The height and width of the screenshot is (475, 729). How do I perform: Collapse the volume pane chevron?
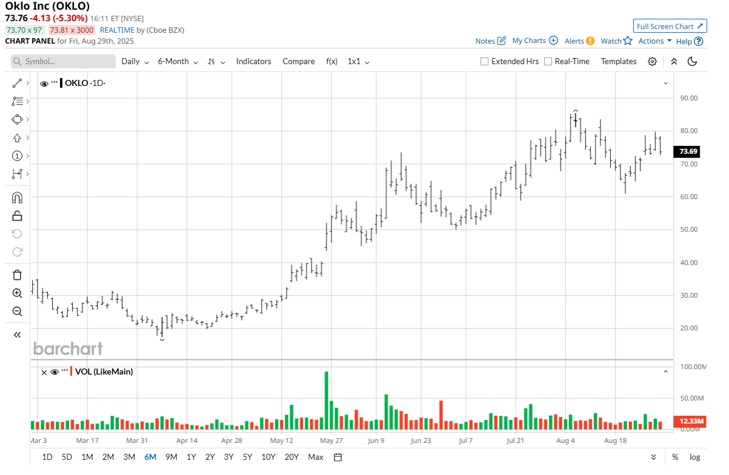point(665,372)
